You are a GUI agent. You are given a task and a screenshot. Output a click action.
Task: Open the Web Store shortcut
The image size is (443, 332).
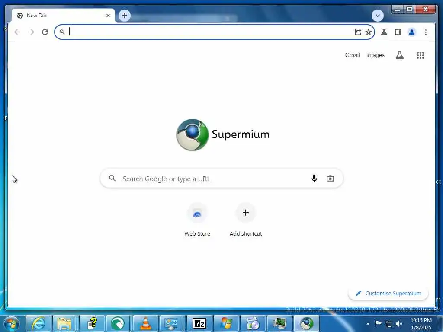[197, 220]
